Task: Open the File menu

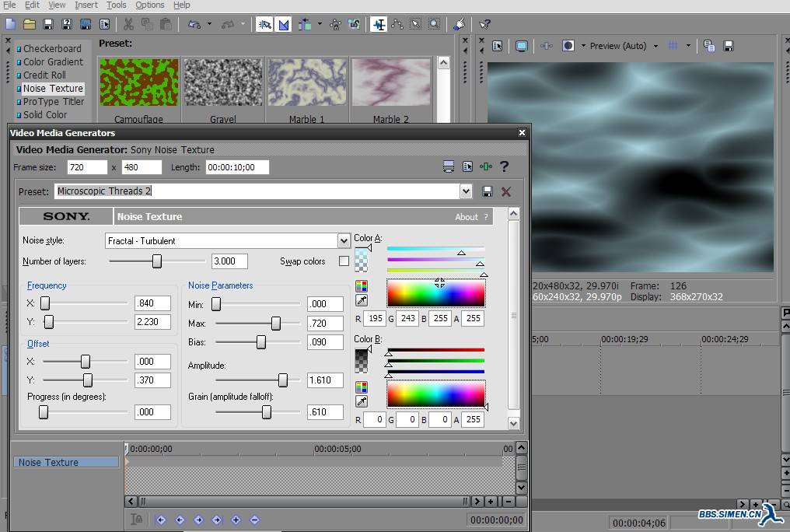Action: click(x=9, y=5)
